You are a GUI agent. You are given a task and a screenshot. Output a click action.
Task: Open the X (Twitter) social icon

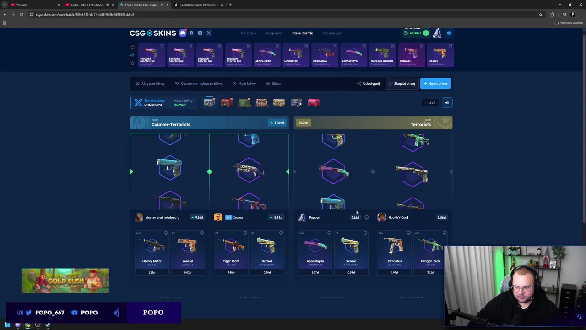[x=209, y=33]
